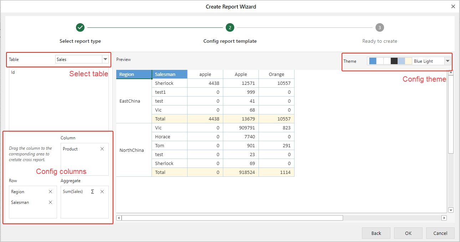Click preview horizontal scrollbar left arrow

pos(119,218)
